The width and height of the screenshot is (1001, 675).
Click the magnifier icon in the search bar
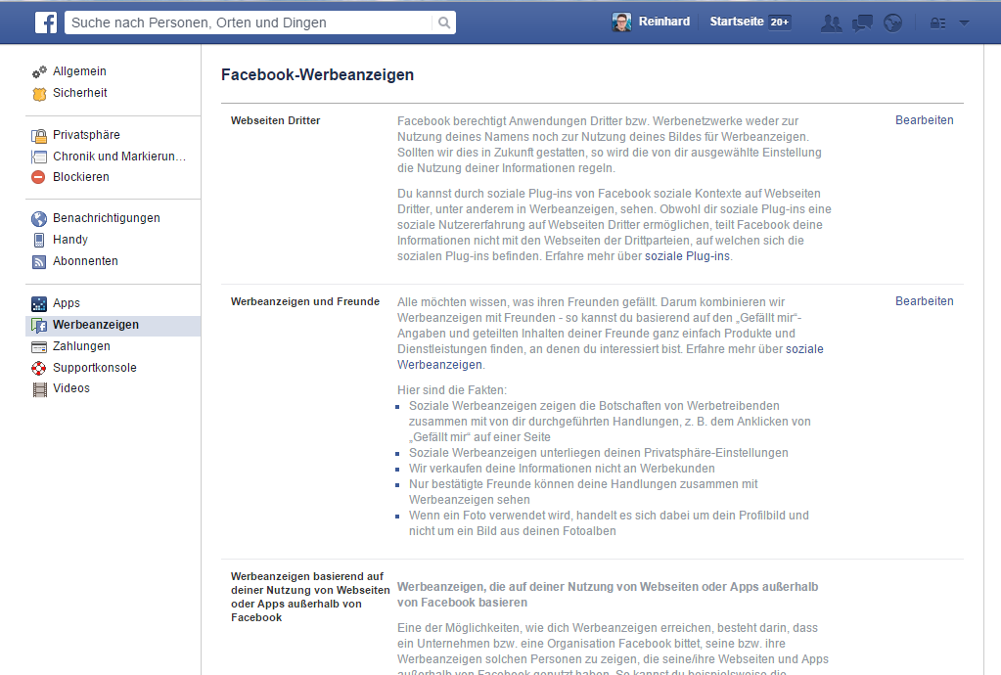443,21
